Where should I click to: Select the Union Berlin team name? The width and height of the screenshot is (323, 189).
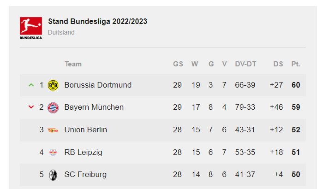pos(86,130)
